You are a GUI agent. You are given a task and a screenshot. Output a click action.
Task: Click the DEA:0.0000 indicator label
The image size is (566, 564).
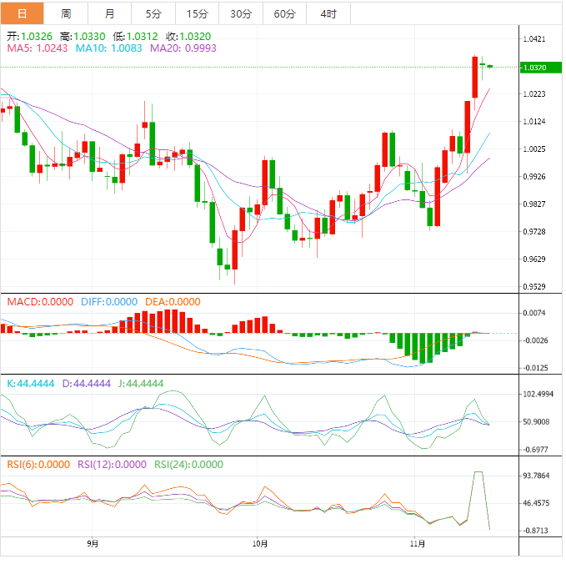coord(173,302)
